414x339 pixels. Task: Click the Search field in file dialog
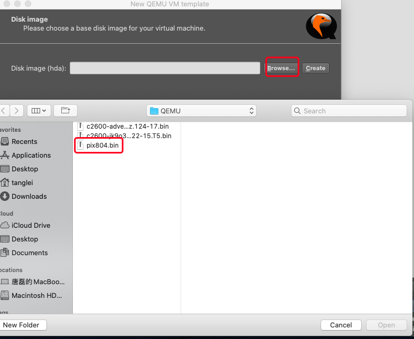pos(349,111)
